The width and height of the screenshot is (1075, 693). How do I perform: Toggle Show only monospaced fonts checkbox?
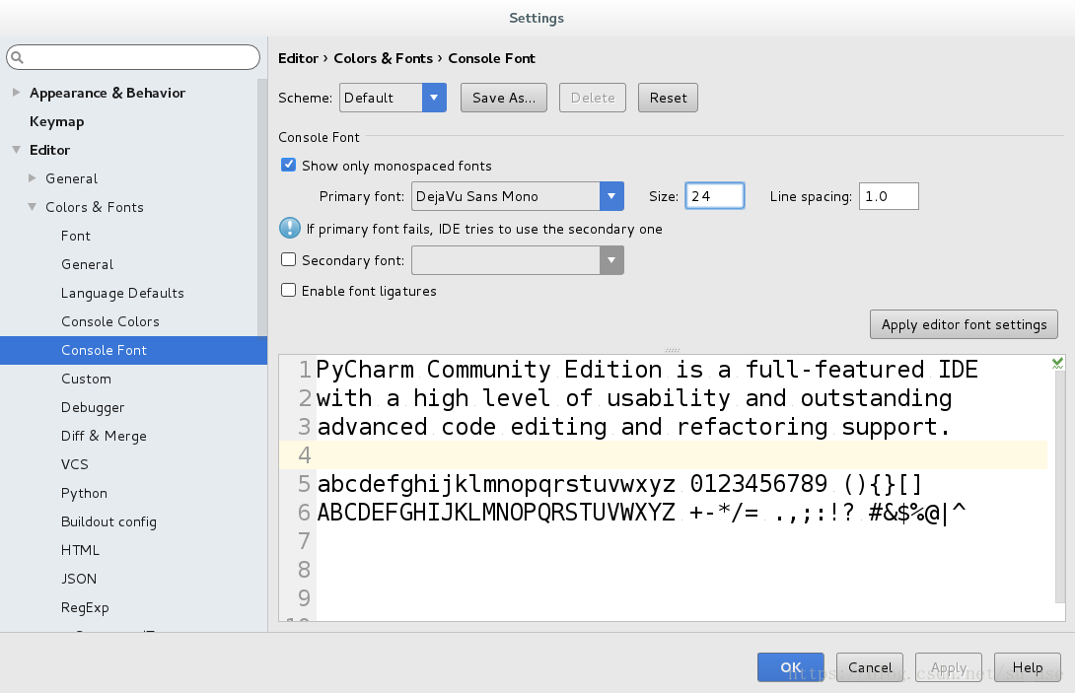[x=289, y=166]
